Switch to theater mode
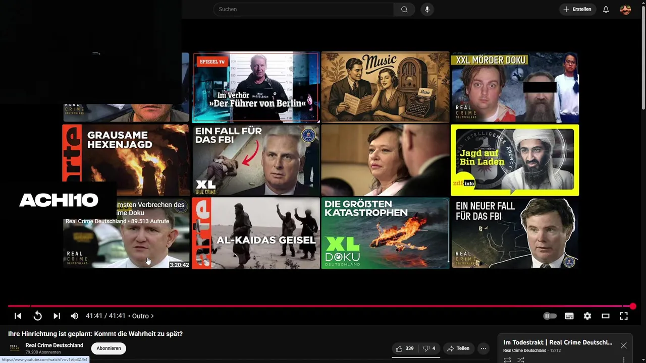 click(606, 316)
